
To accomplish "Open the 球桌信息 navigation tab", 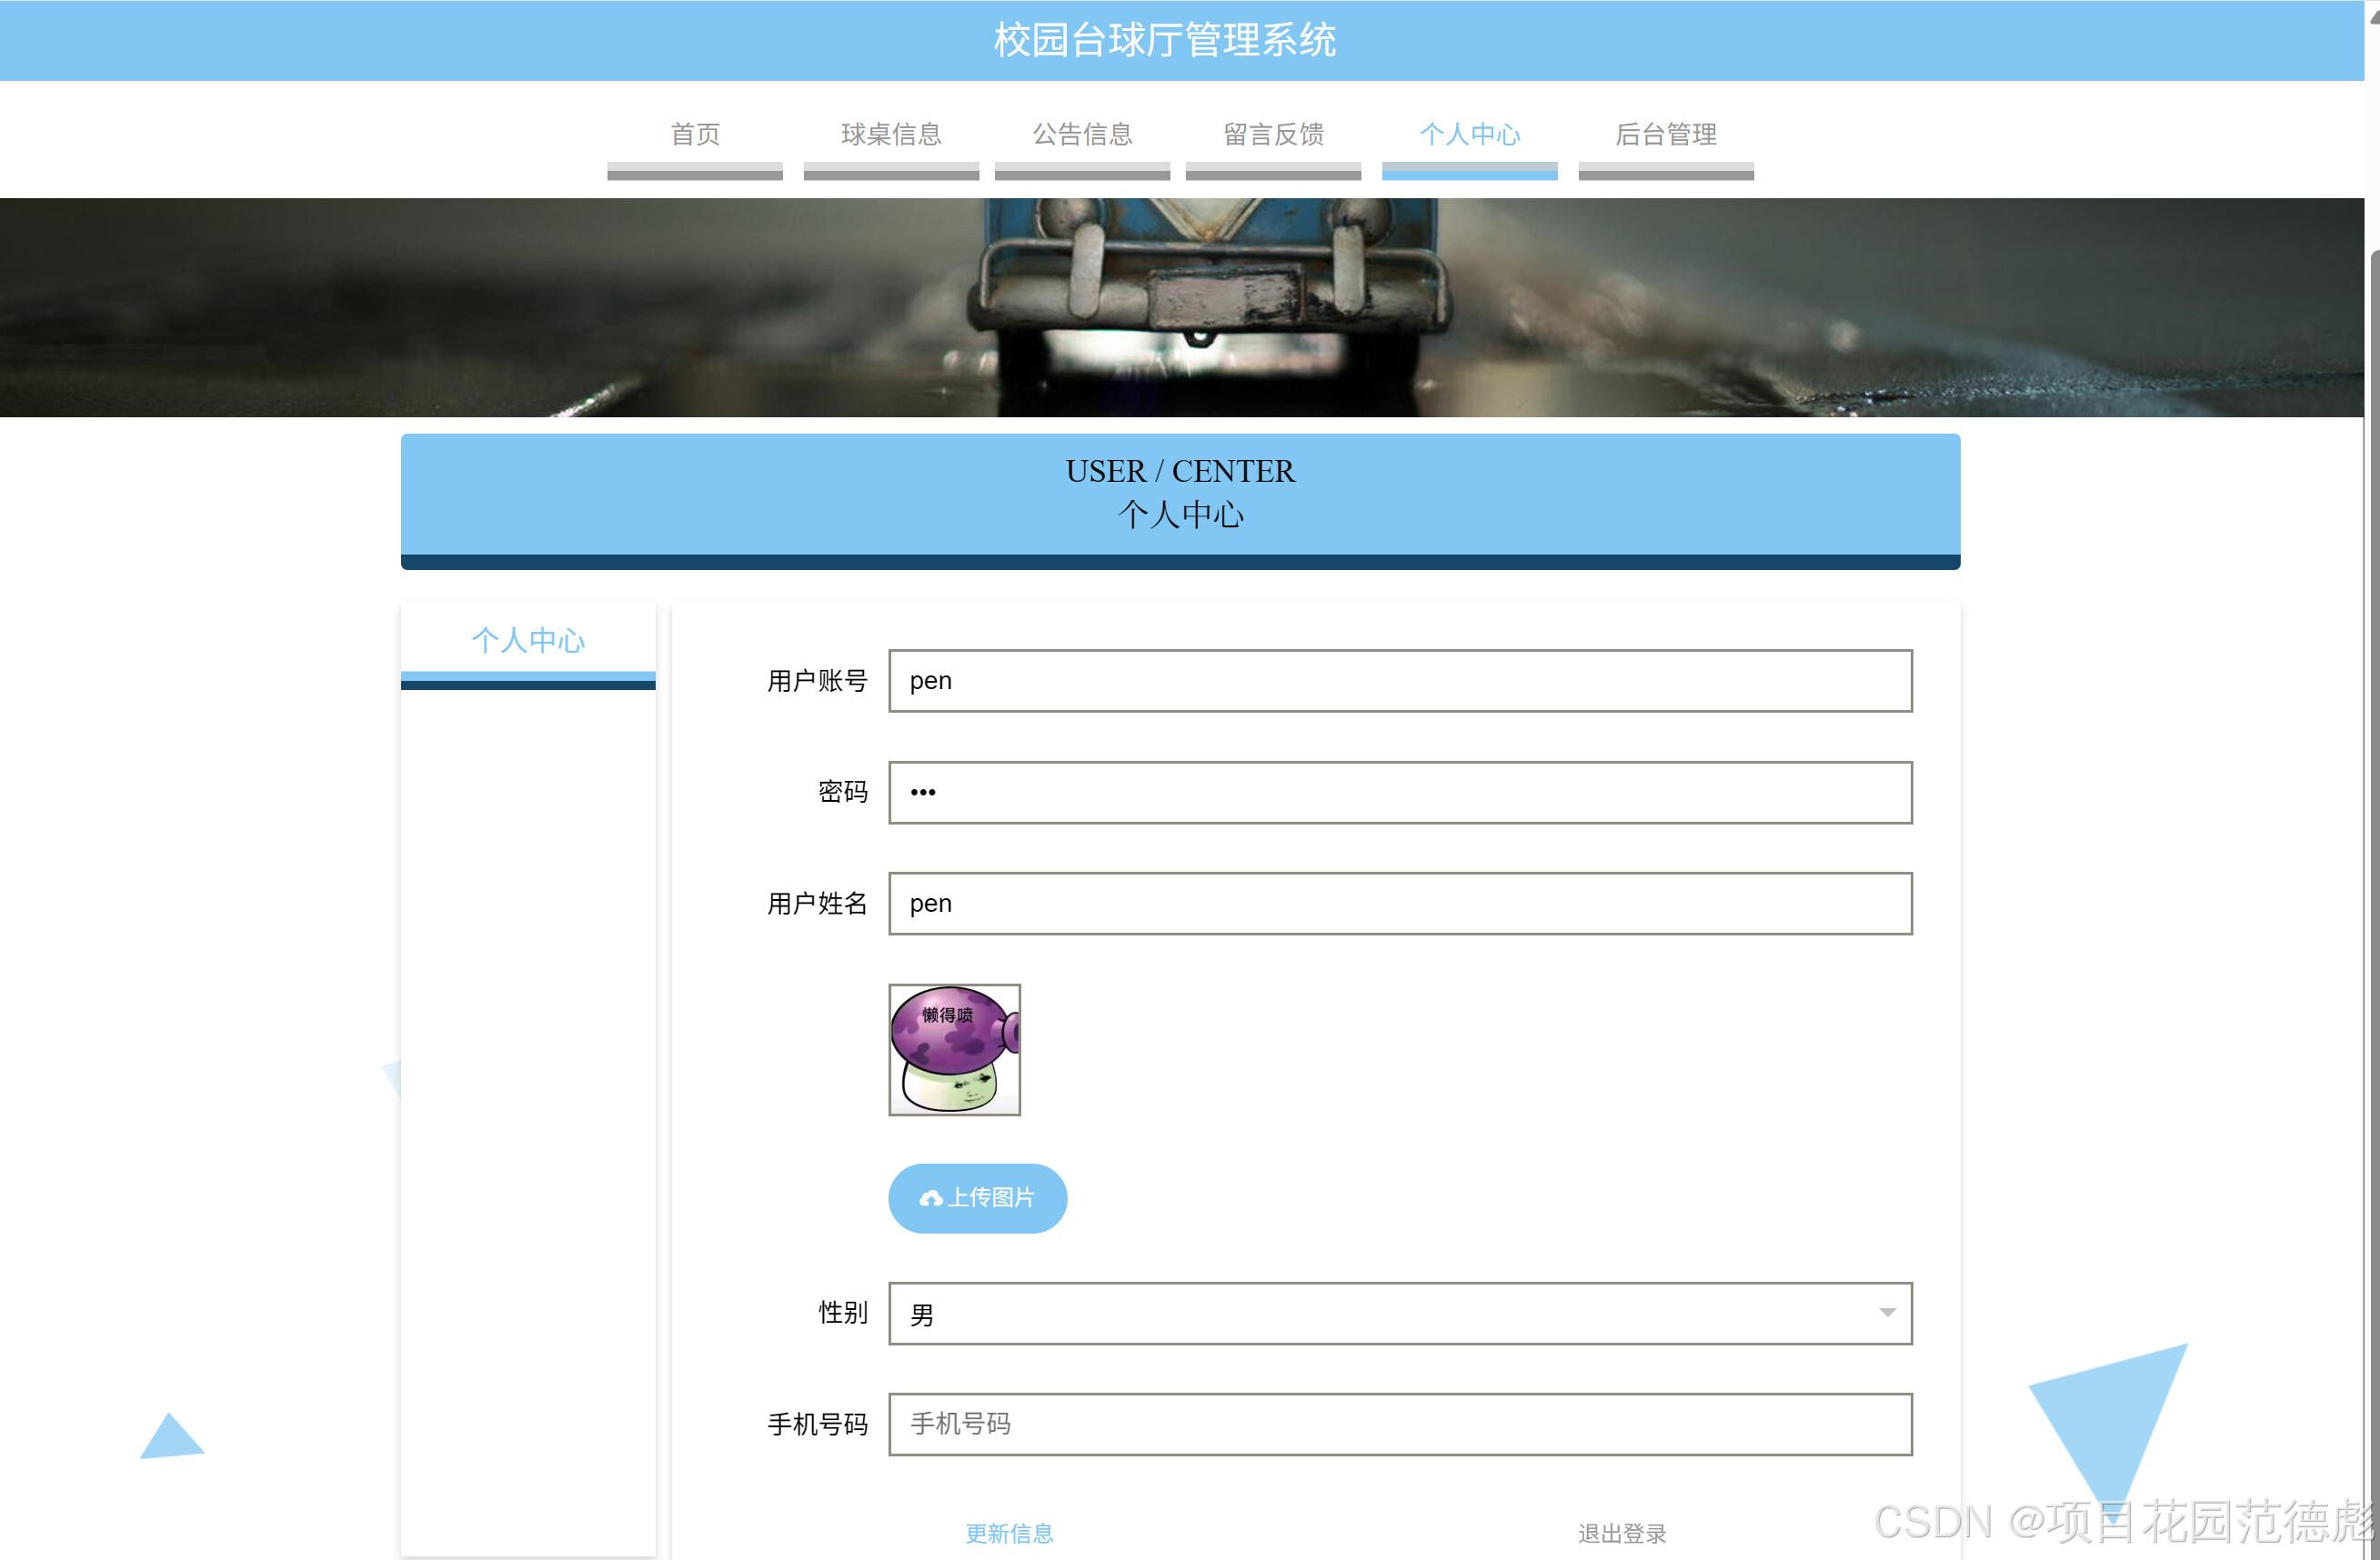I will [x=890, y=135].
